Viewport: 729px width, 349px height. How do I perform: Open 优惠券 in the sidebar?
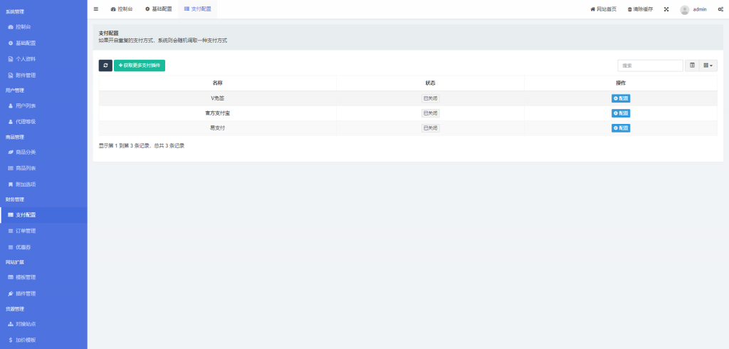pos(43,247)
